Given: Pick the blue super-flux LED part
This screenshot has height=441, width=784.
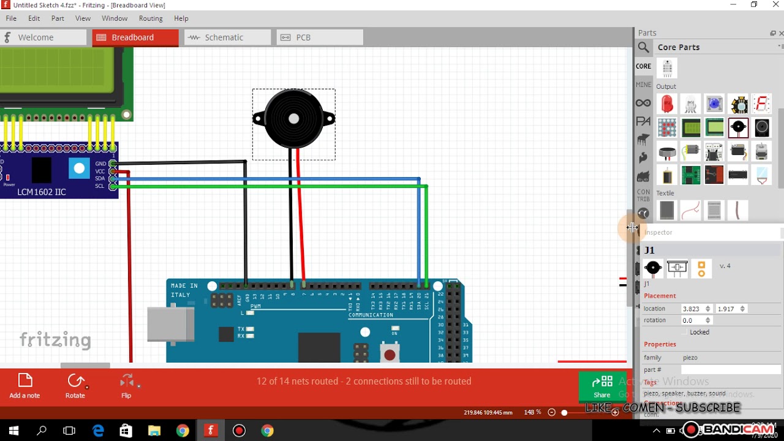Looking at the screenshot, I should pyautogui.click(x=714, y=104).
